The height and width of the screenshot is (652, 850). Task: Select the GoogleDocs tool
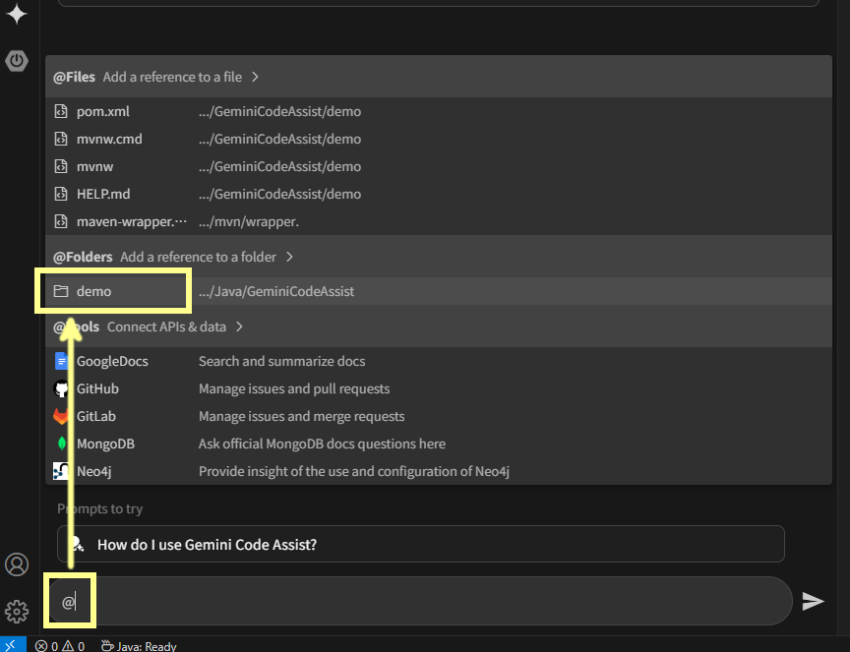pyautogui.click(x=439, y=361)
